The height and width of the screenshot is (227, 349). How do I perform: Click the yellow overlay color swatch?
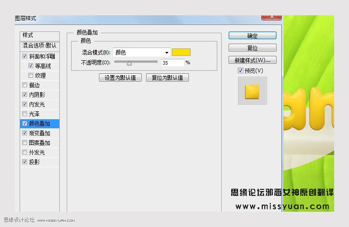(x=181, y=52)
